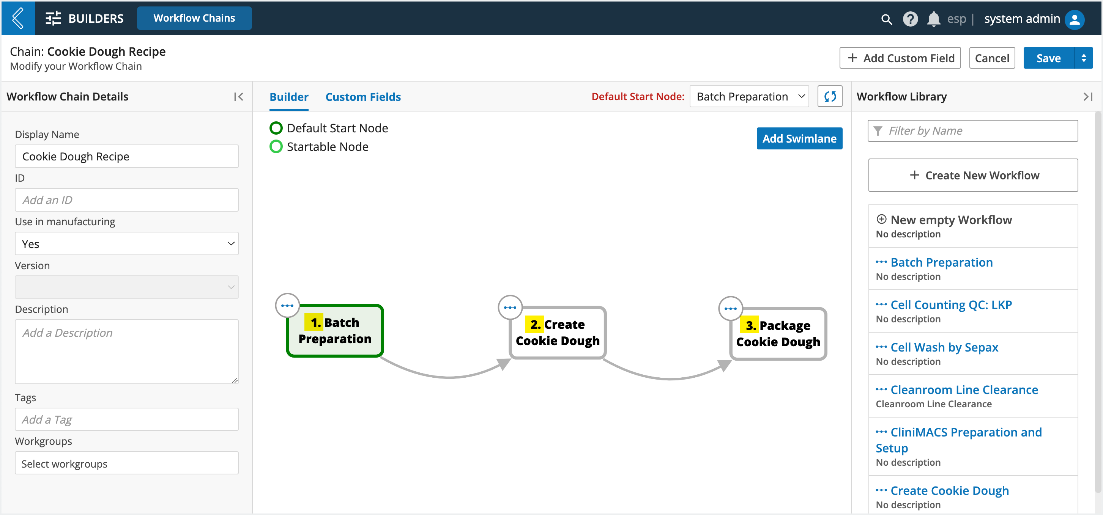Click the back chevron in the top-left
Screen dimensions: 1103x515
[x=18, y=18]
